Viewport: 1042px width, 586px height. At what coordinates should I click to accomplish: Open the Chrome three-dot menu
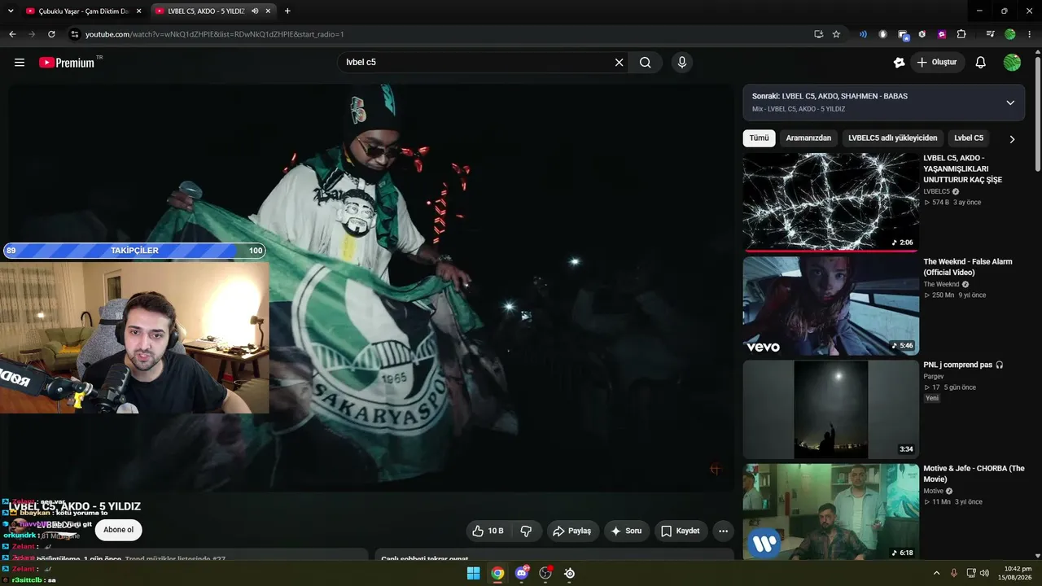click(1030, 34)
